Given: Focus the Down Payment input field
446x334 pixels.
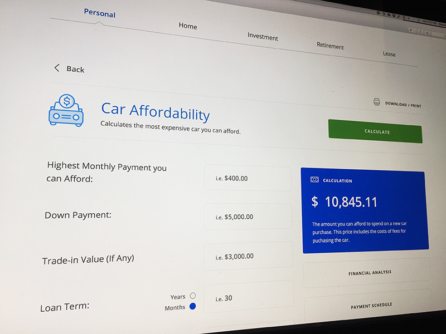Looking at the screenshot, I should click(248, 217).
